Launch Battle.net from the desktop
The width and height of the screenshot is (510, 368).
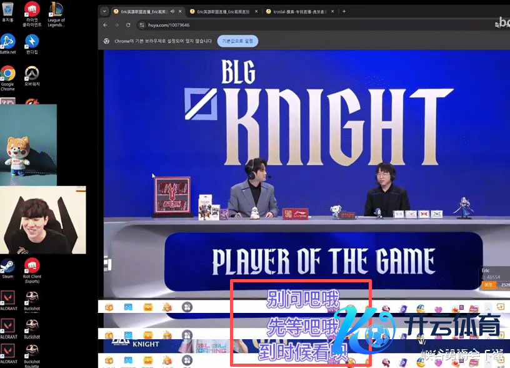tap(7, 42)
